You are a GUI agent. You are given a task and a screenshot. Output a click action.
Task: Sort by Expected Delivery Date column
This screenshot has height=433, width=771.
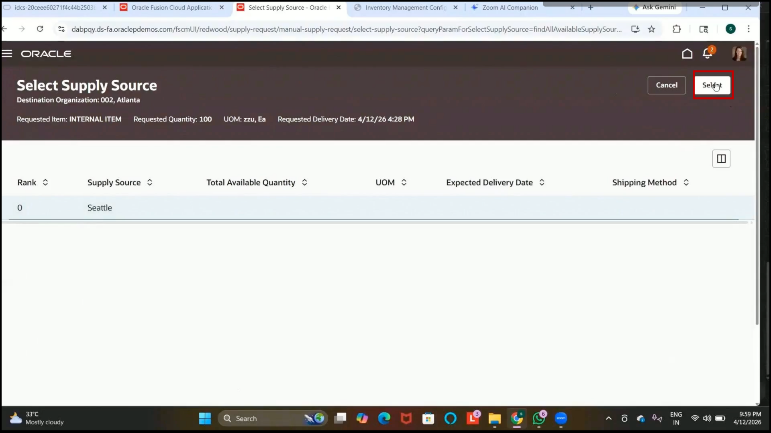(x=542, y=182)
